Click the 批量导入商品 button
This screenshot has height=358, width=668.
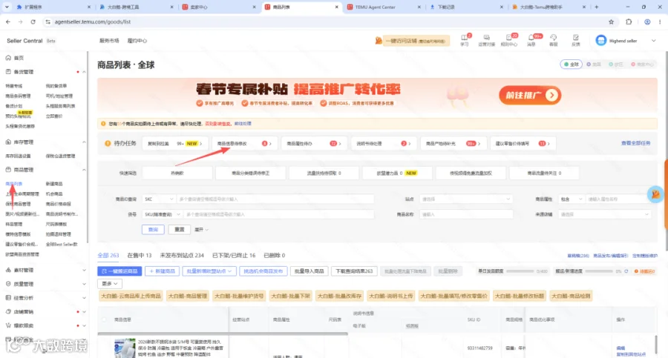coord(309,271)
